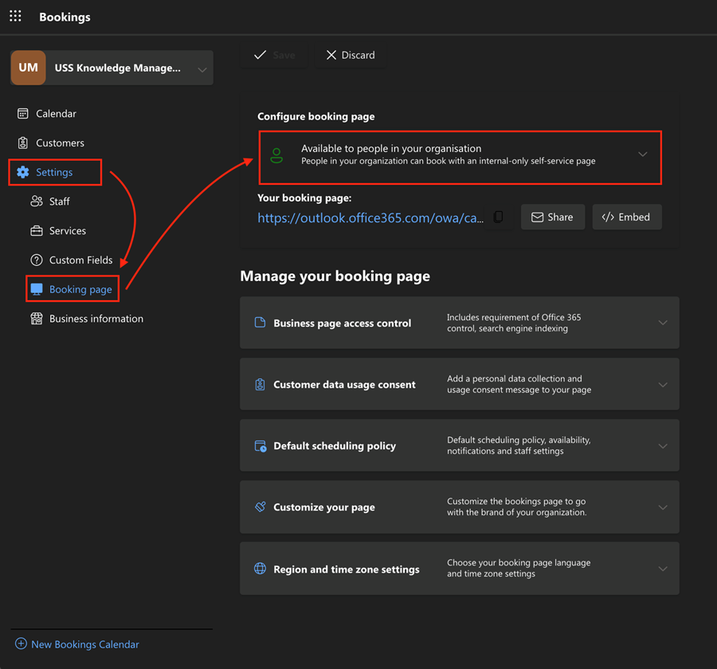Screen dimensions: 717x669
Task: Click the Save checkmark icon
Action: point(261,55)
